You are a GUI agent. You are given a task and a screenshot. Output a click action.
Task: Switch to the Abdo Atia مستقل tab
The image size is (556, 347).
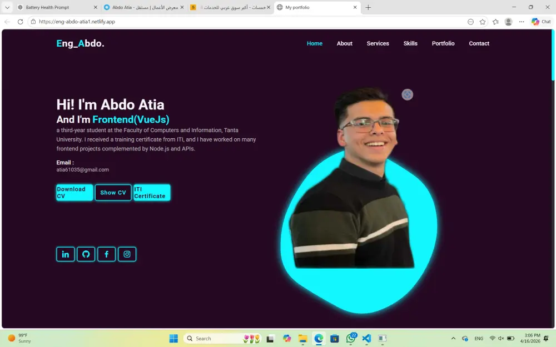(143, 7)
